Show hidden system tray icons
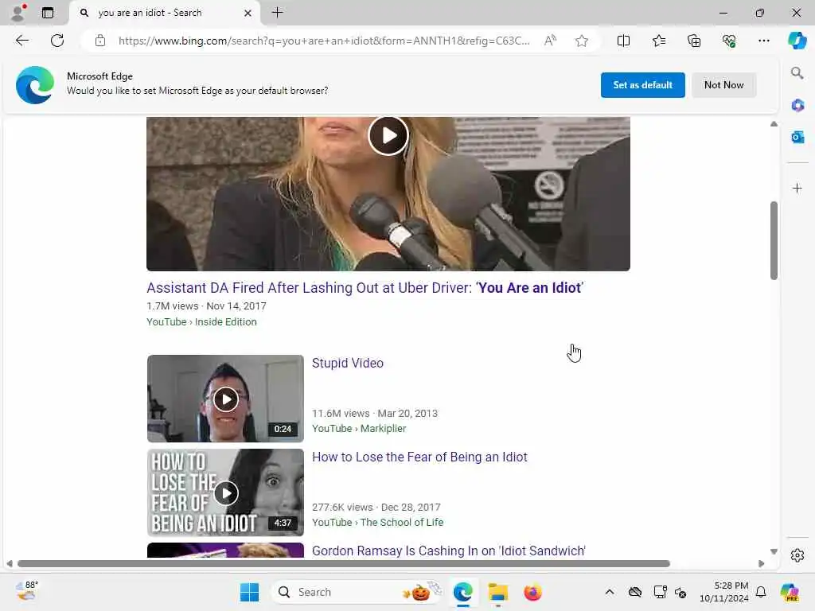815x611 pixels. 610,592
